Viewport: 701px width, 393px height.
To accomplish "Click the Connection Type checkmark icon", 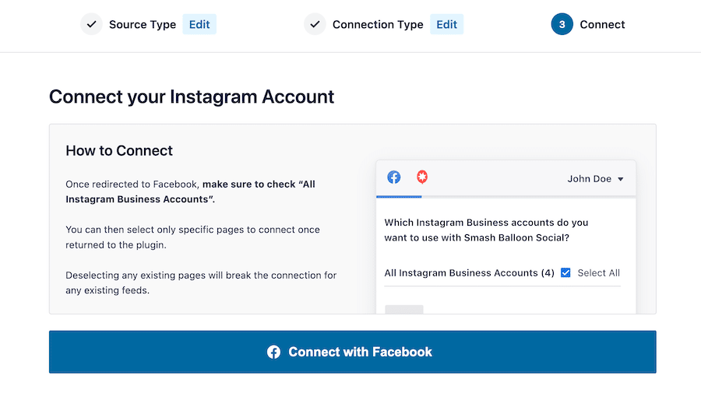I will pyautogui.click(x=315, y=24).
